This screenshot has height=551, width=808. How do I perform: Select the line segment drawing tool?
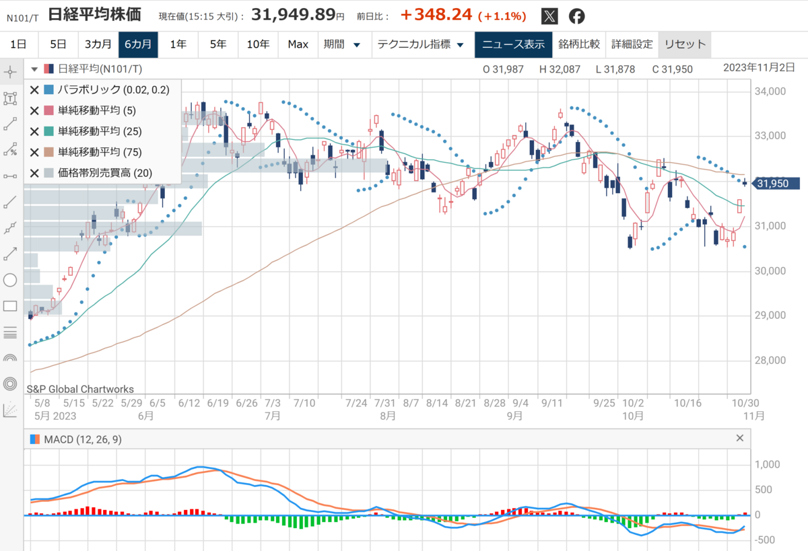tap(10, 124)
